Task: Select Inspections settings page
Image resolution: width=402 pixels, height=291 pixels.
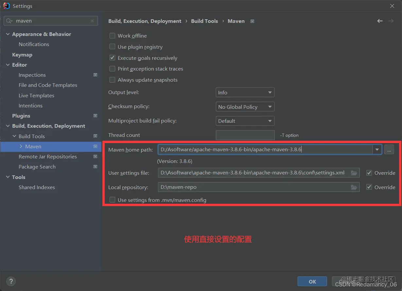Action: [32, 75]
